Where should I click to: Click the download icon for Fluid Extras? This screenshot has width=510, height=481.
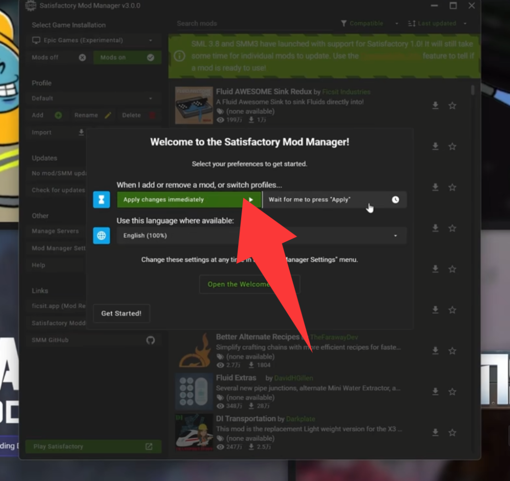pos(435,392)
